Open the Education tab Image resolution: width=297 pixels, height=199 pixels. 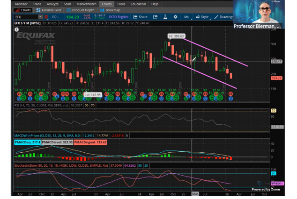point(138,4)
